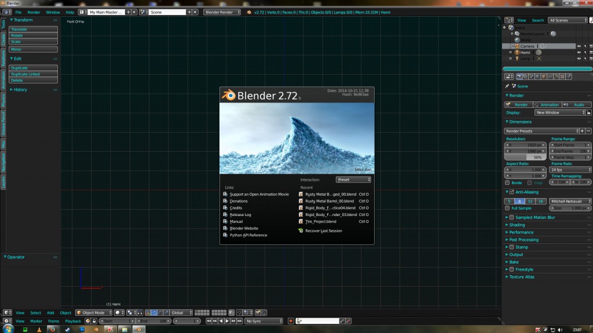This screenshot has width=593, height=333.
Task: Open the New Window display dropdown
Action: pos(560,112)
